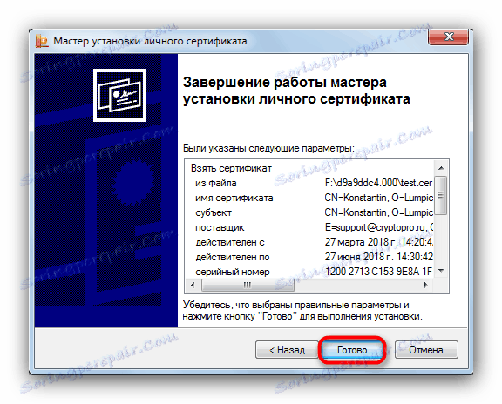Select the 'серийный номер' label
Image resolution: width=502 pixels, height=404 pixels.
pyautogui.click(x=233, y=272)
